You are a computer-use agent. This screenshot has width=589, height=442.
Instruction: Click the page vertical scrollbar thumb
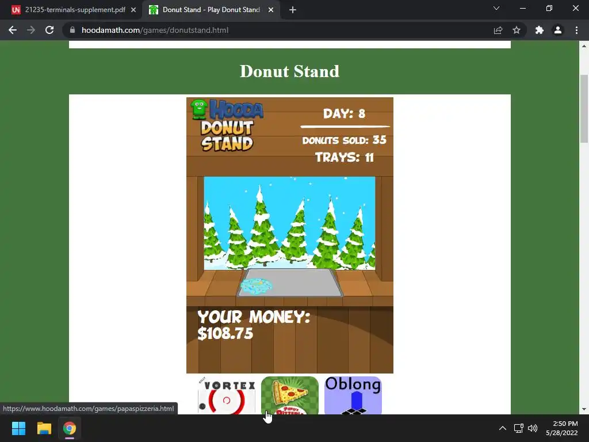584,109
